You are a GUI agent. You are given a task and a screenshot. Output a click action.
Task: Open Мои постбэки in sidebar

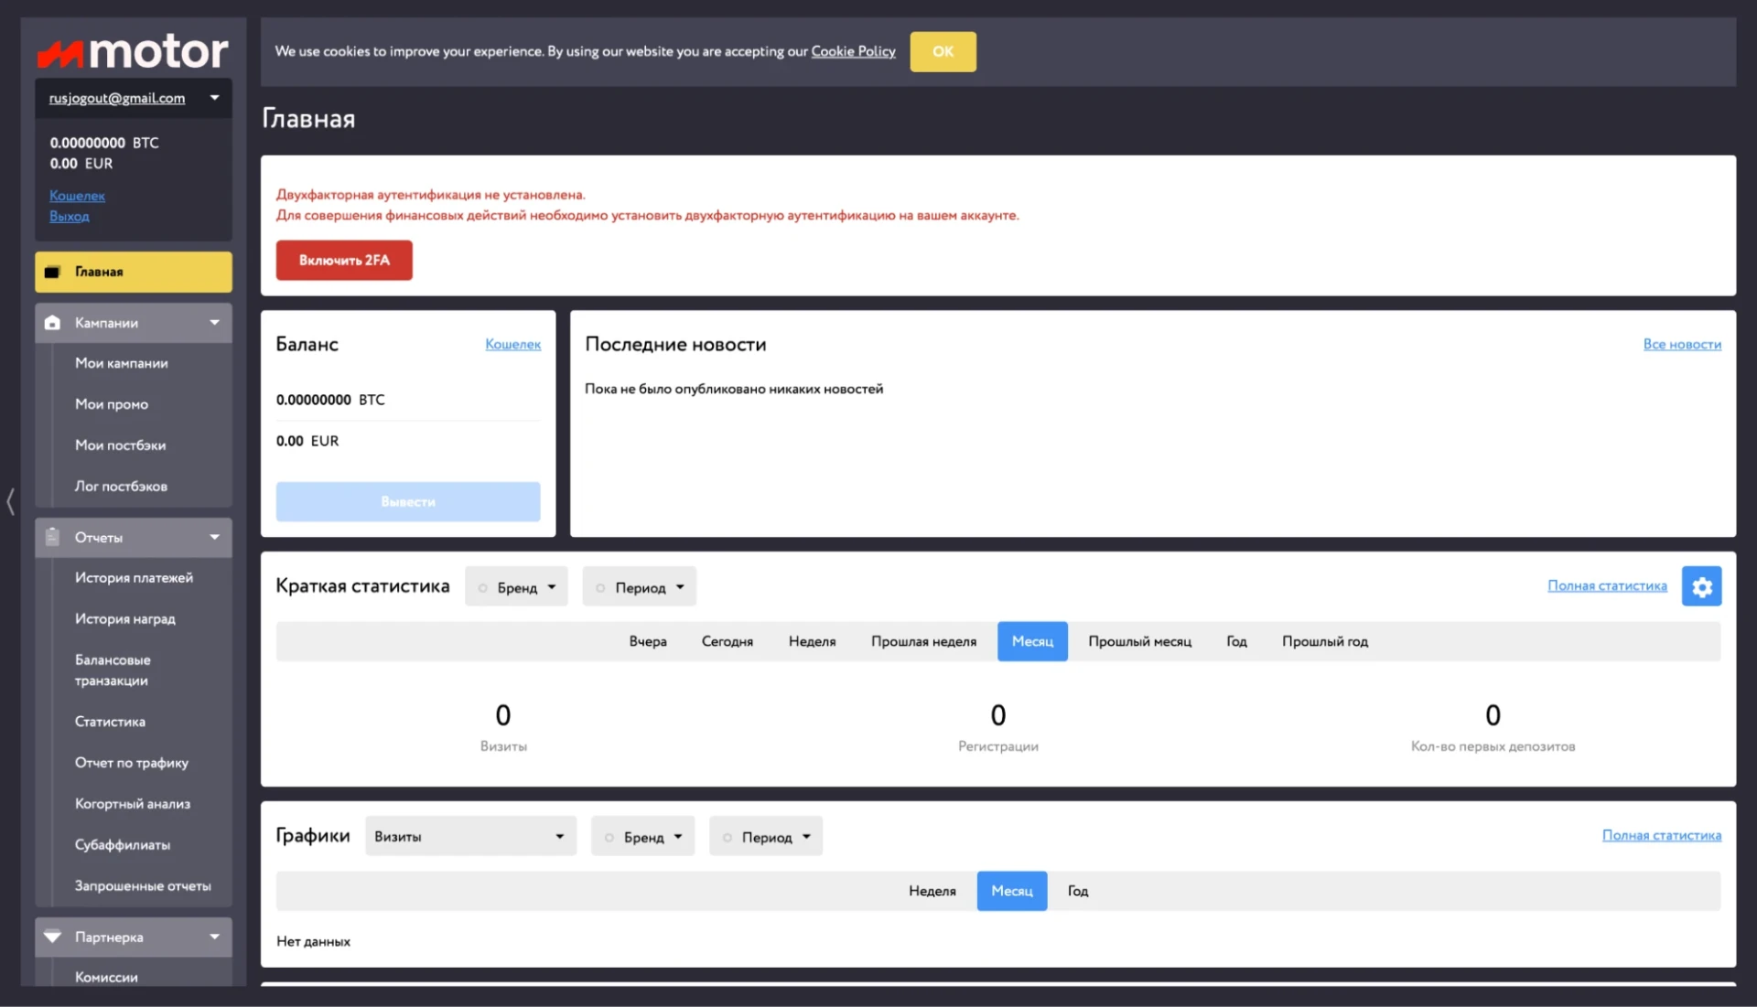click(x=120, y=445)
